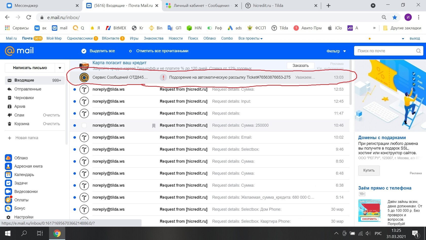Open Настройки gear icon

pos(8,217)
